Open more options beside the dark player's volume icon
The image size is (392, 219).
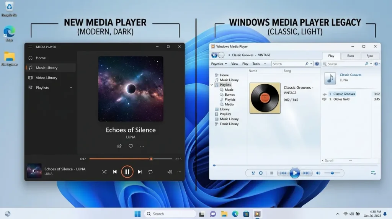tap(179, 172)
